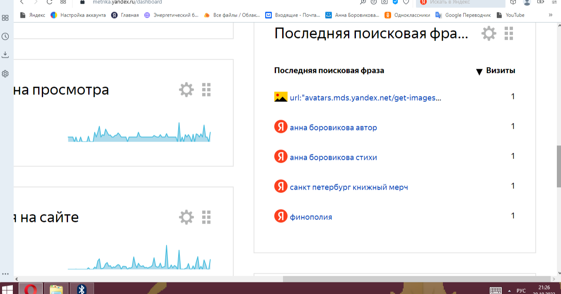Click the smiley face icon in address bar

pyautogui.click(x=374, y=2)
